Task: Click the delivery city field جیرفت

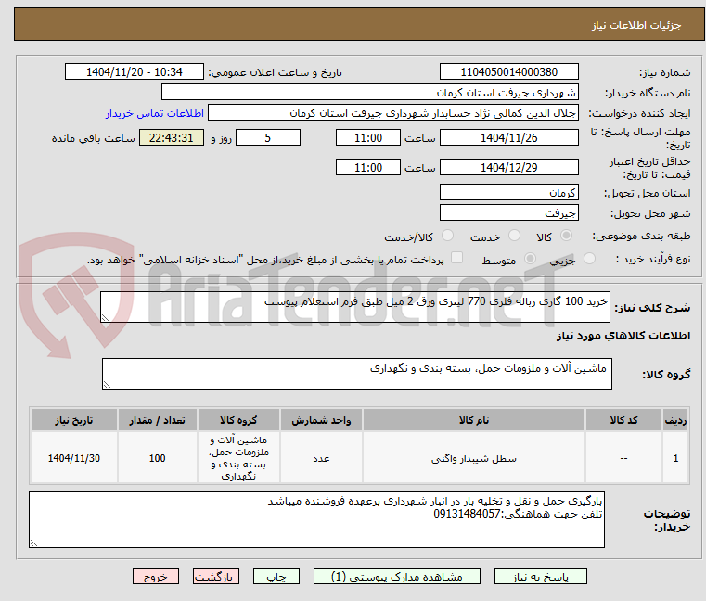Action: tap(508, 212)
